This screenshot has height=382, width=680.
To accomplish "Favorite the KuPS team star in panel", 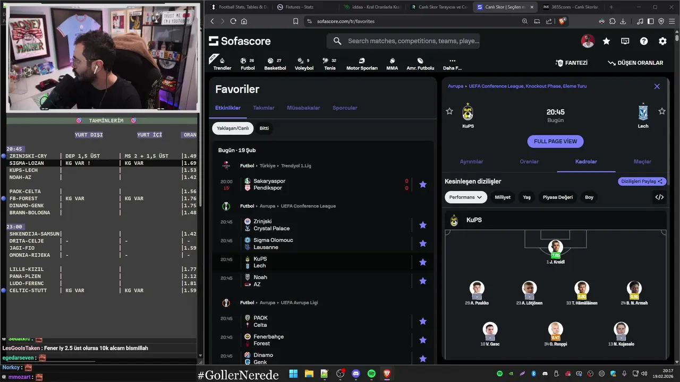I will [449, 111].
